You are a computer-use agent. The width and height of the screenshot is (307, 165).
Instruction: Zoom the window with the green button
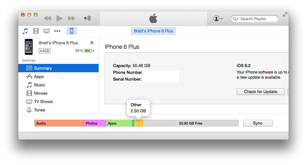click(36, 15)
